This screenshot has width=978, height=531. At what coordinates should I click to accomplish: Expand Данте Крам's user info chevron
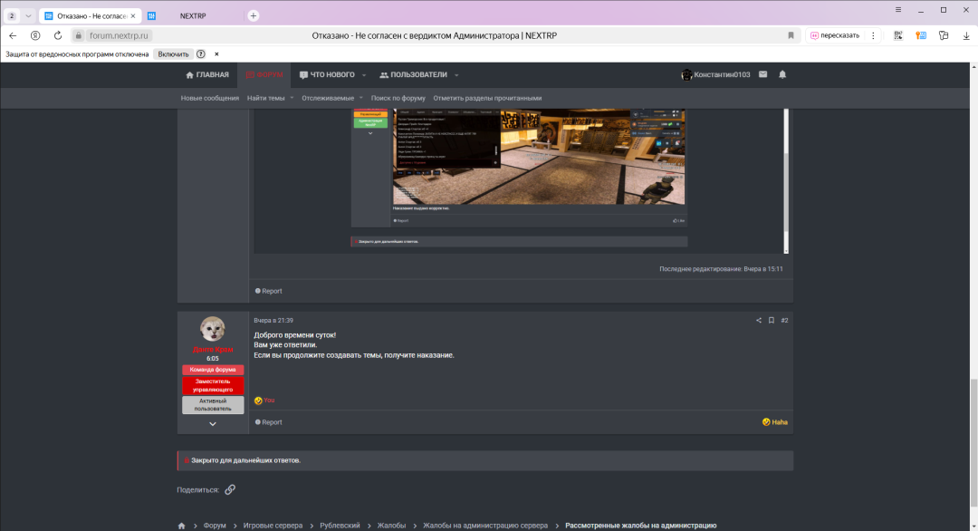(x=213, y=423)
